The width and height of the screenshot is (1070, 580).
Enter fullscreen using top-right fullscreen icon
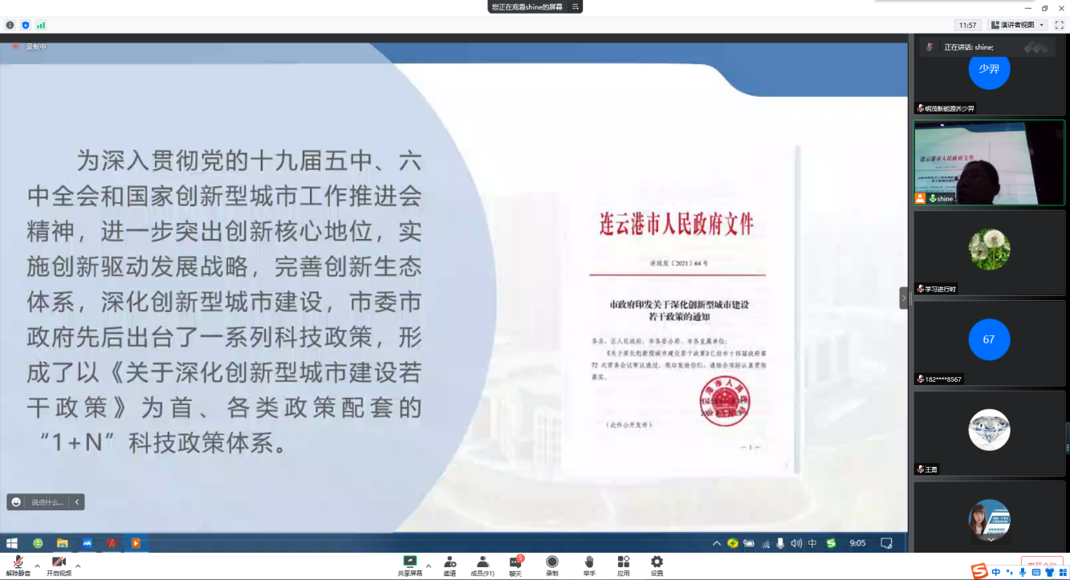(x=1059, y=25)
